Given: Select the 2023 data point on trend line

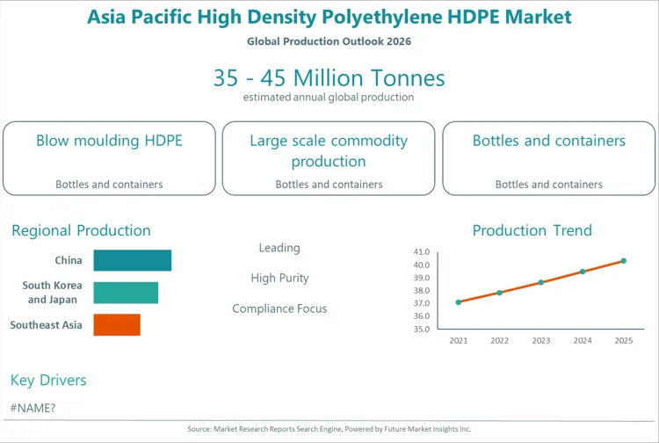Looking at the screenshot, I should [x=541, y=282].
